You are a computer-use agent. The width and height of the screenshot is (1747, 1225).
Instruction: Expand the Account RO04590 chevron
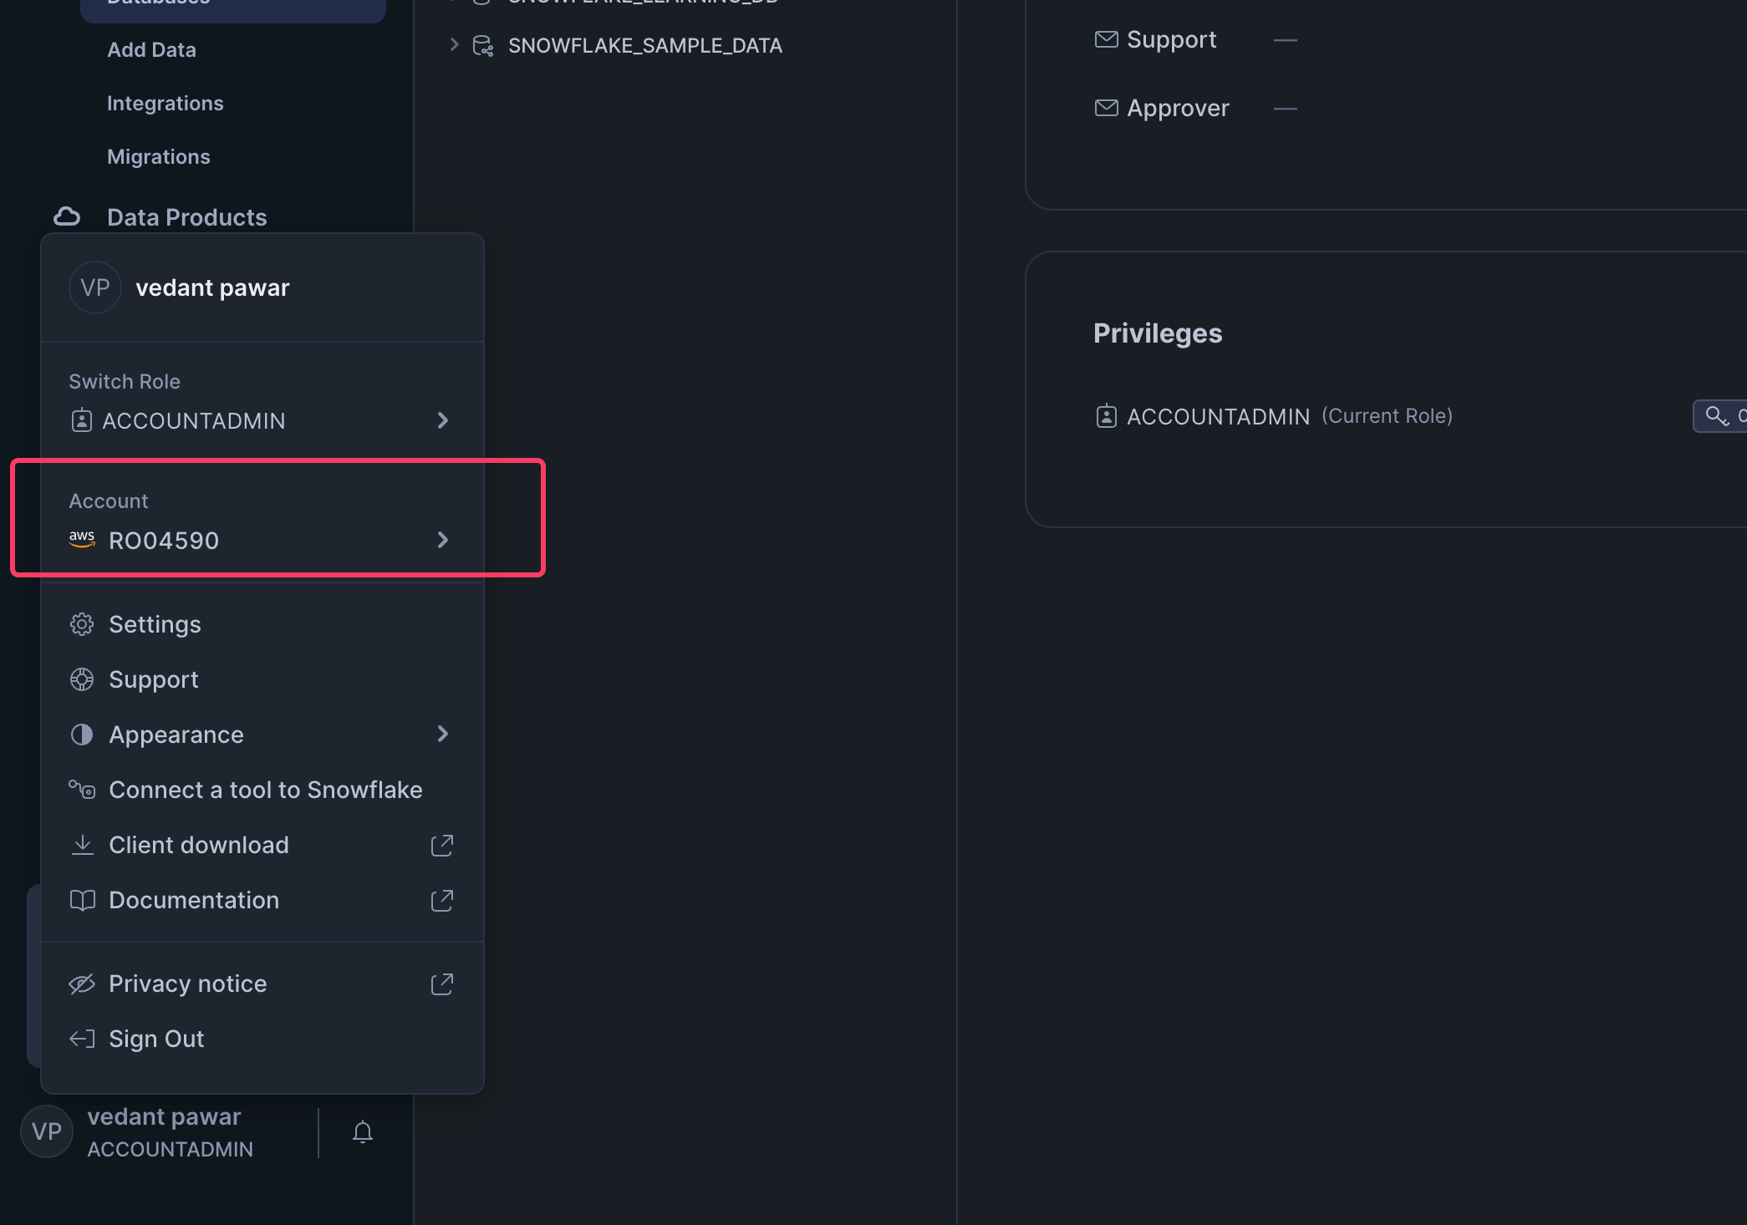443,540
